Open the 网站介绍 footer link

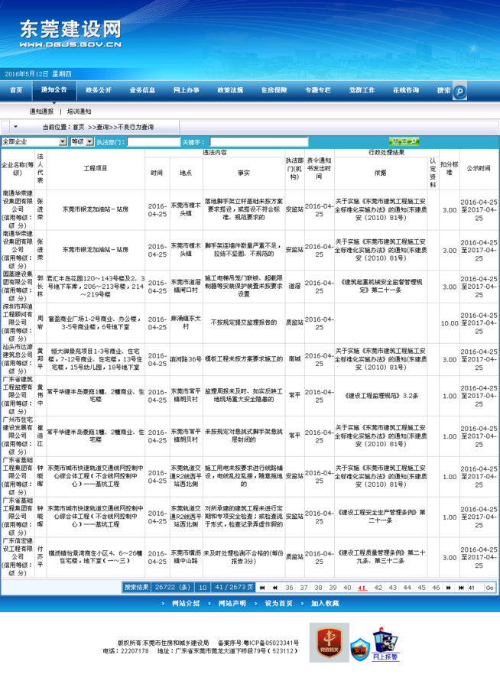click(x=186, y=603)
